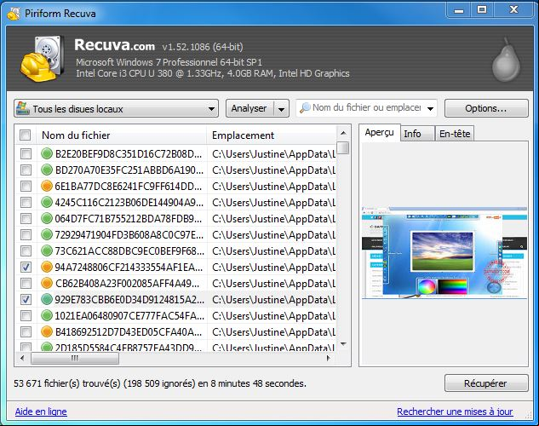Click green status dot for 1021EA06480907CE777FAC54FA
The width and height of the screenshot is (539, 426).
point(46,315)
